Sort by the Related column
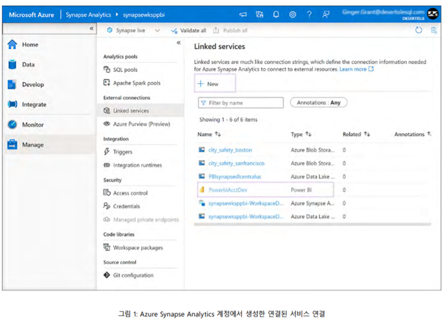The width and height of the screenshot is (446, 328). [356, 134]
